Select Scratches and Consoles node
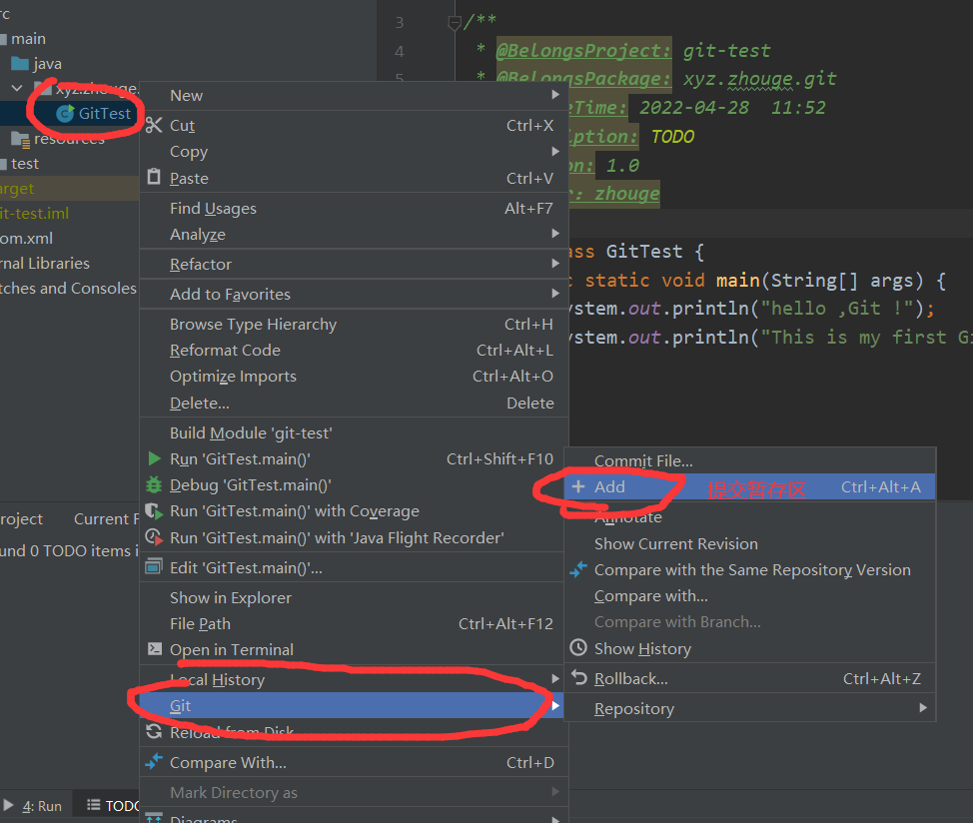 (68, 289)
